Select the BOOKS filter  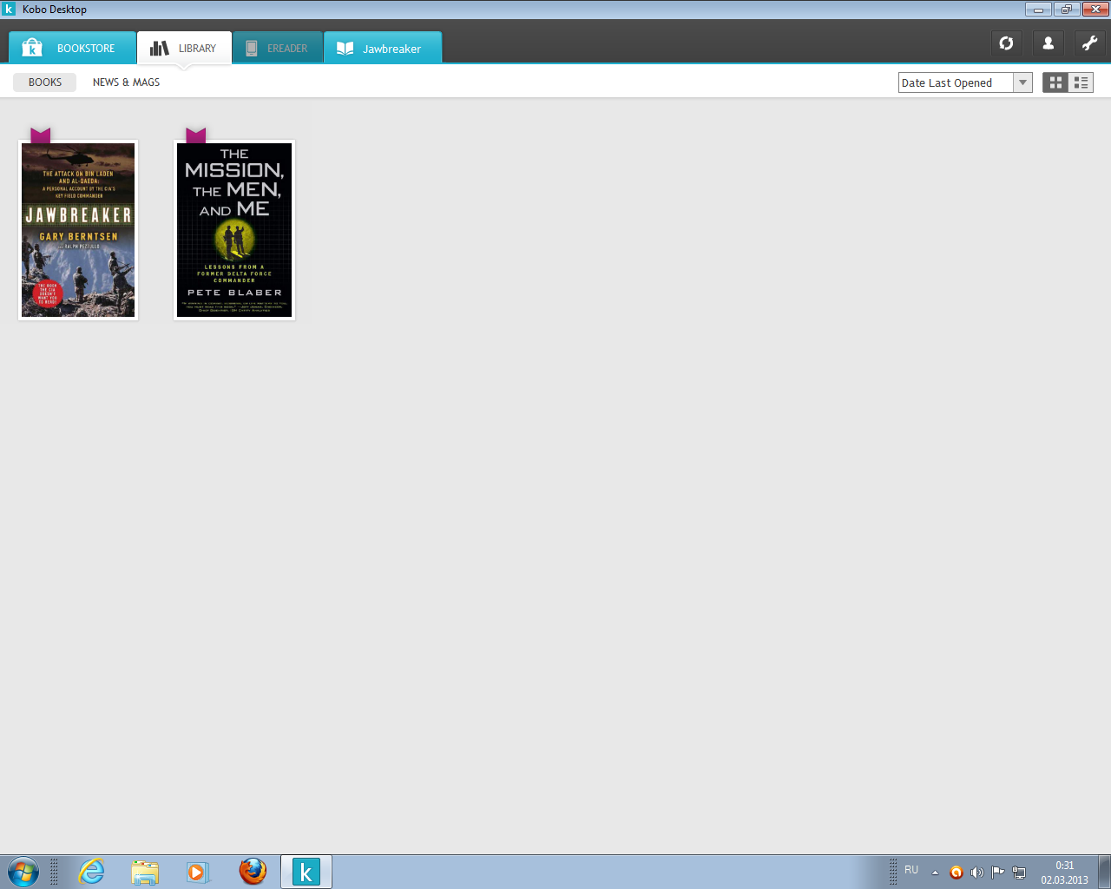coord(45,82)
